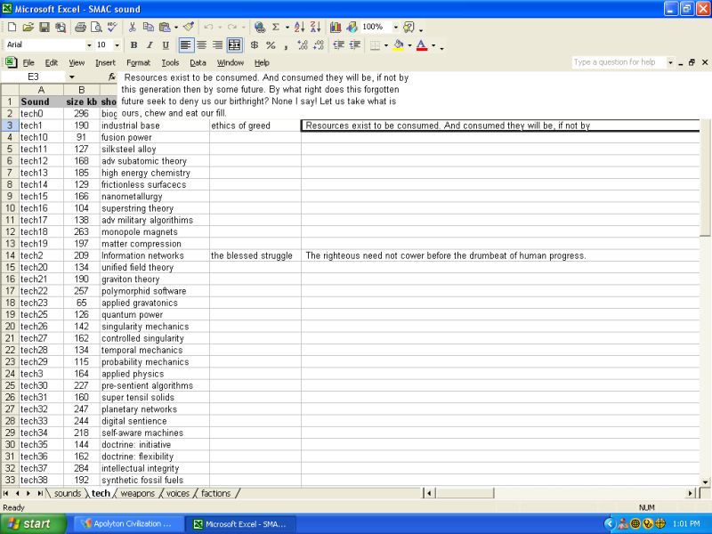The image size is (712, 534).
Task: Click the Format Painter brush icon
Action: pyautogui.click(x=188, y=28)
